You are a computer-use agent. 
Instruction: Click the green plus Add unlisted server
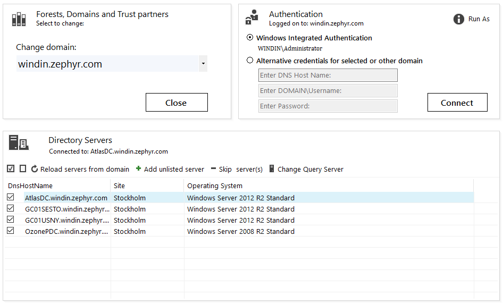[138, 168]
